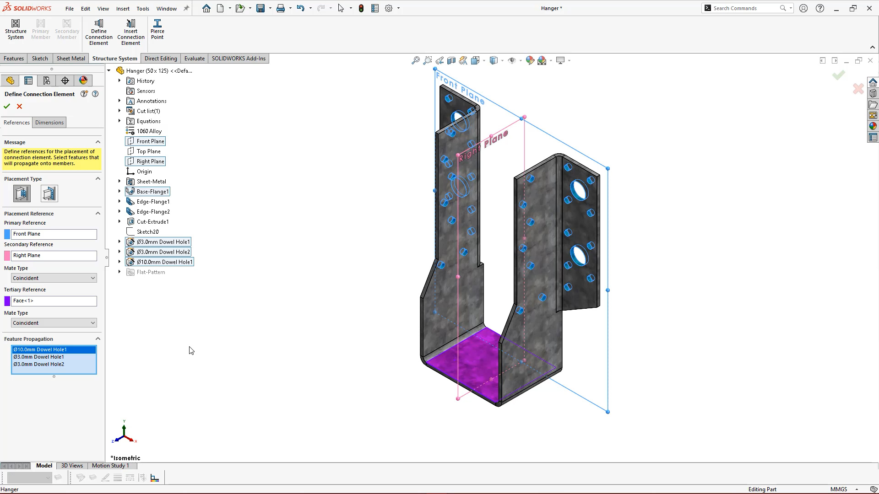879x494 pixels.
Task: Switch to the Motion Study 1 tab
Action: point(111,465)
